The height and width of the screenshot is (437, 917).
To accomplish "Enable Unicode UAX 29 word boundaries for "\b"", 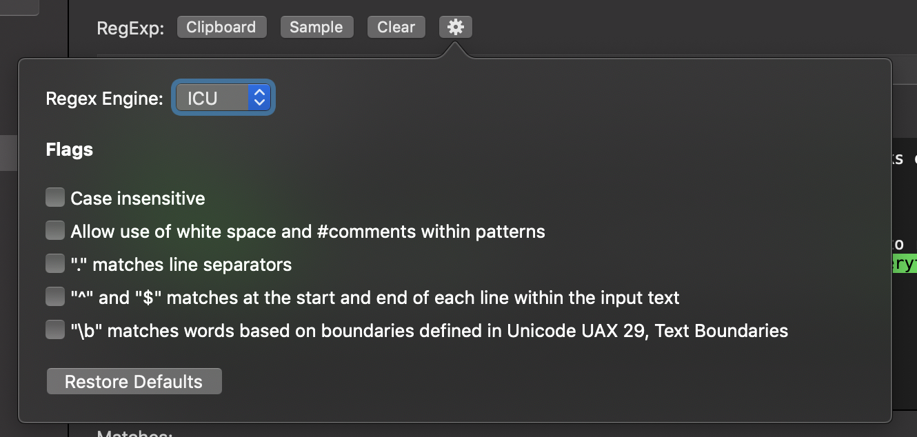I will coord(54,329).
